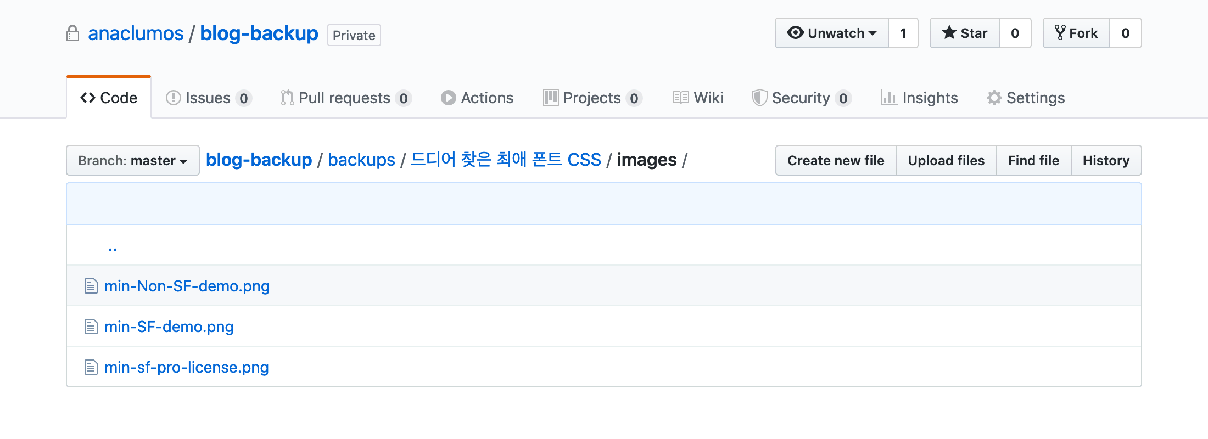The height and width of the screenshot is (439, 1208).
Task: Open the Insights tab
Action: click(920, 98)
